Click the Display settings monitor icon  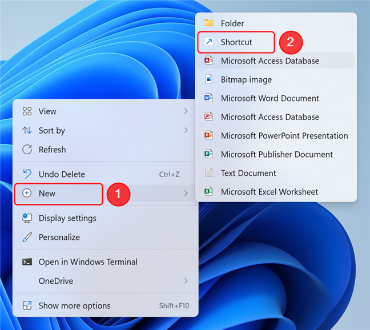click(x=27, y=218)
